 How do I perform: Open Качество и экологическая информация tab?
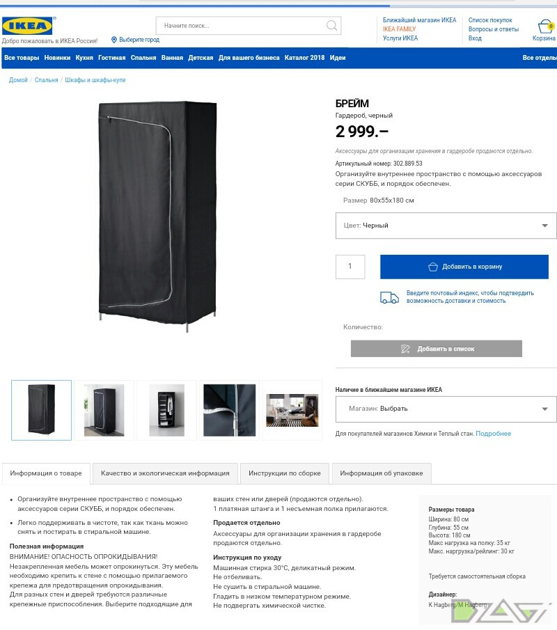click(x=165, y=473)
